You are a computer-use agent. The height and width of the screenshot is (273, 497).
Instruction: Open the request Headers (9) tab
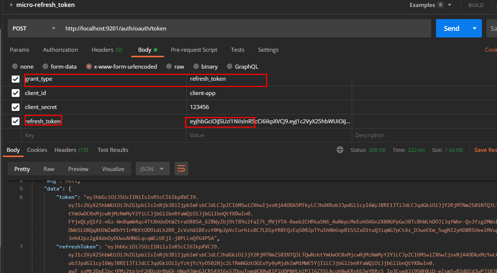(x=107, y=50)
